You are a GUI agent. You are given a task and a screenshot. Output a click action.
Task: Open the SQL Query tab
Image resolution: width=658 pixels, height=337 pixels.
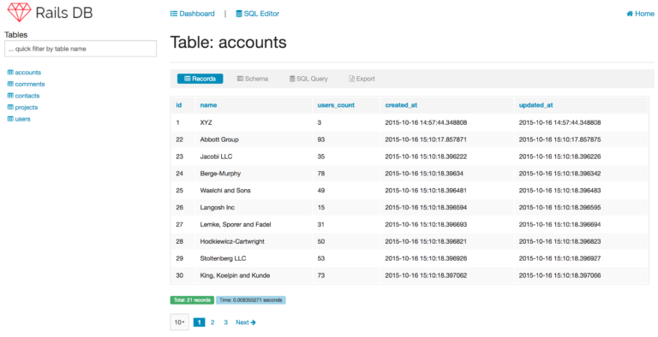click(x=308, y=79)
